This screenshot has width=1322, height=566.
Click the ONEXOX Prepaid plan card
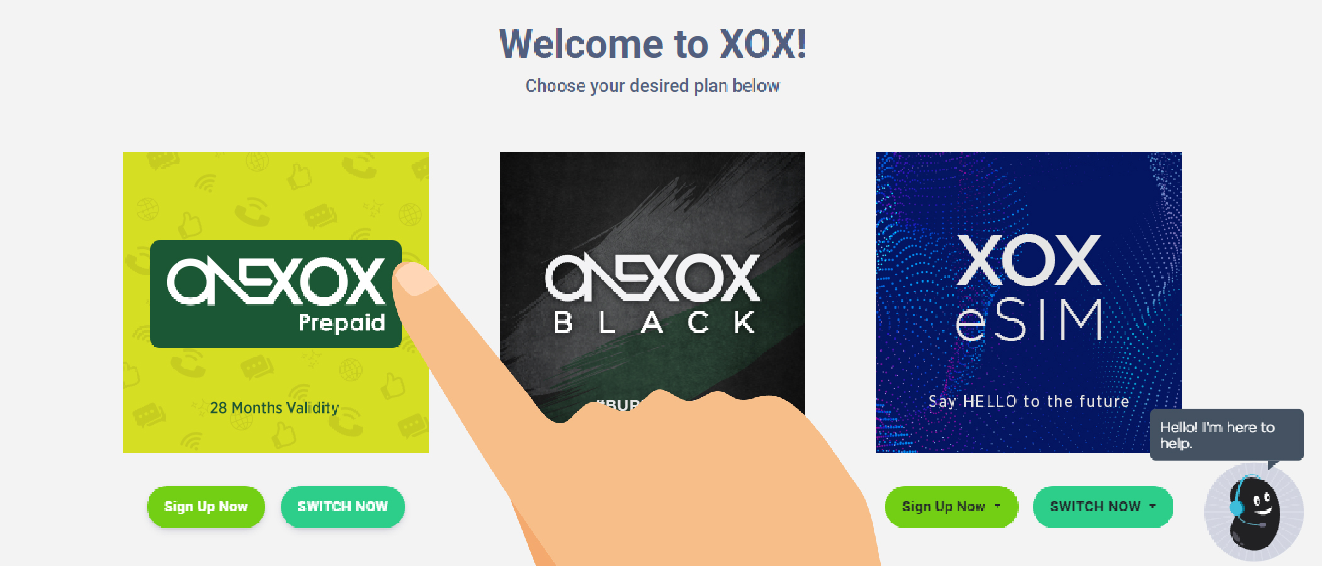coord(276,302)
